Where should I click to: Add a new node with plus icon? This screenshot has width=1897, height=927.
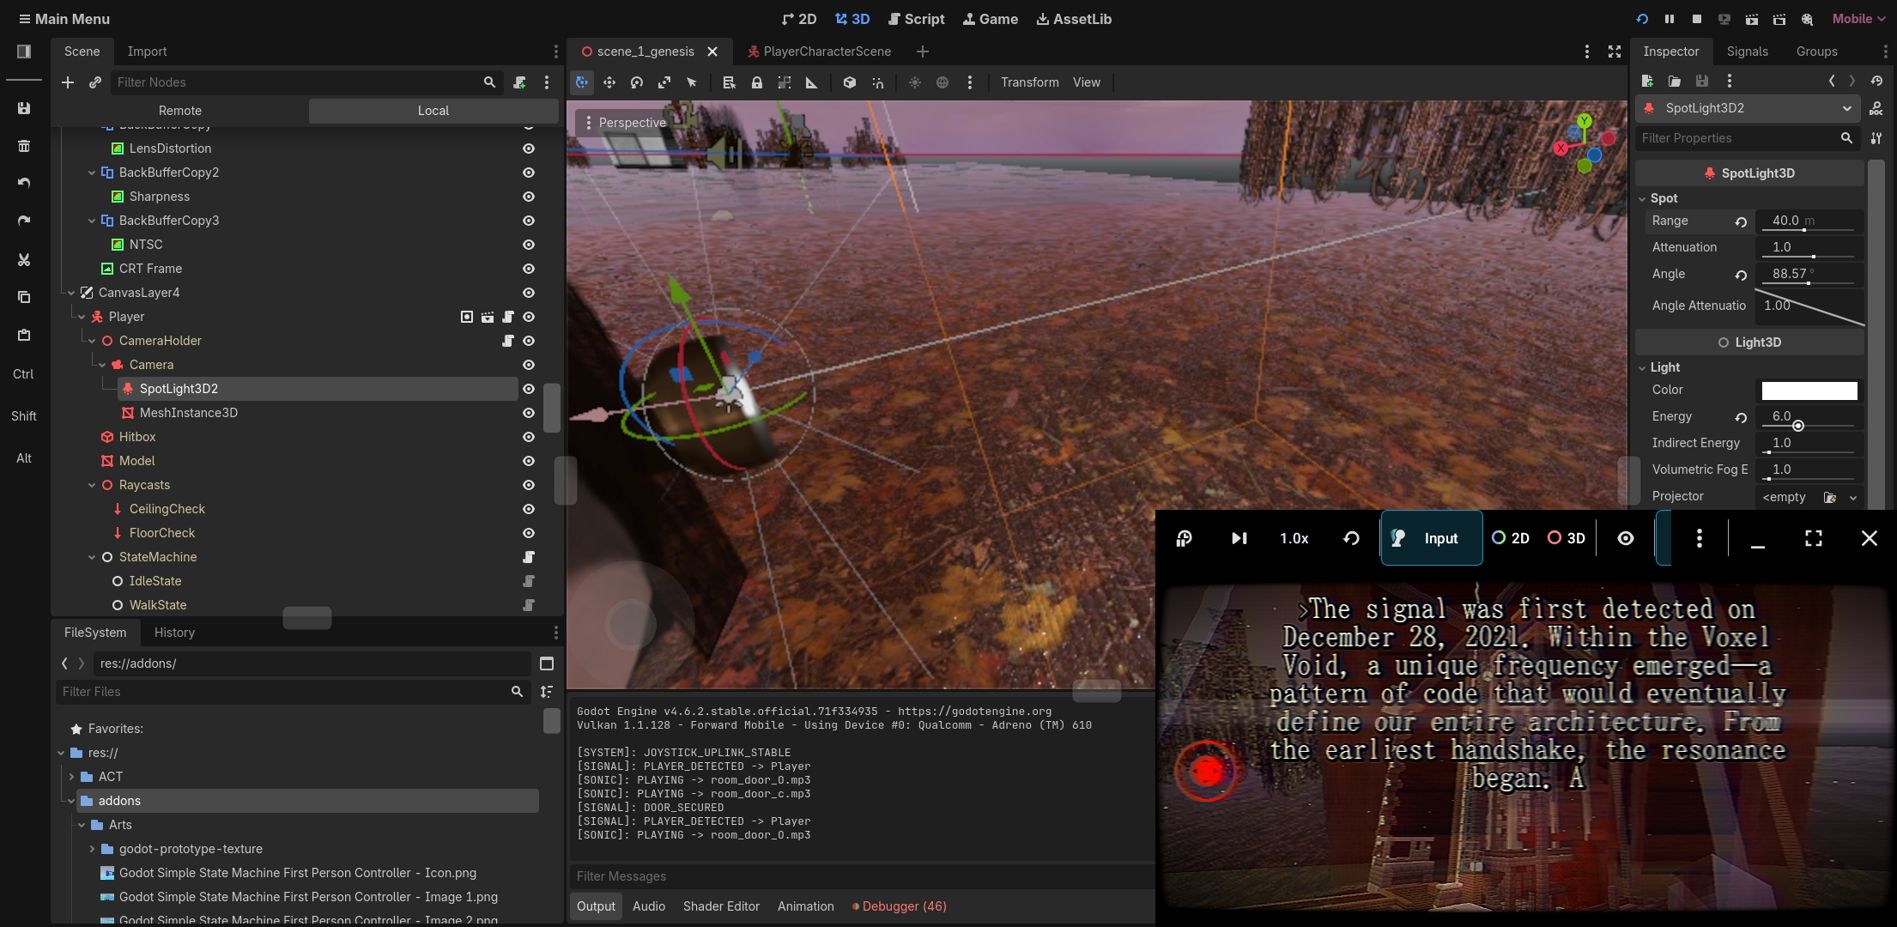click(68, 82)
